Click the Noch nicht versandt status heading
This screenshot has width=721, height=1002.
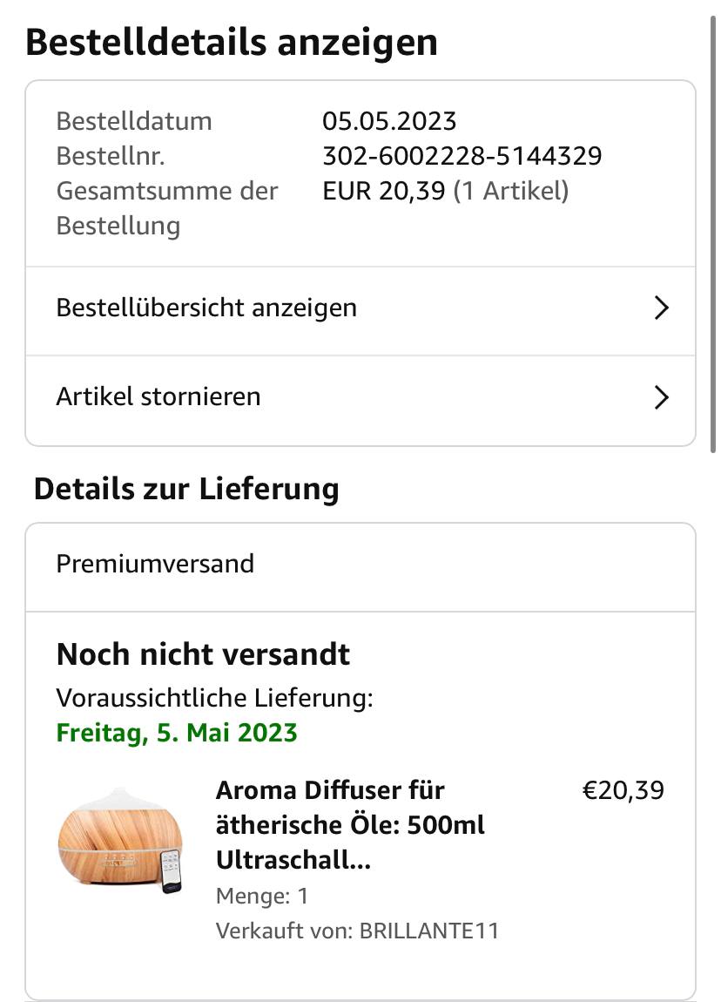(x=203, y=654)
